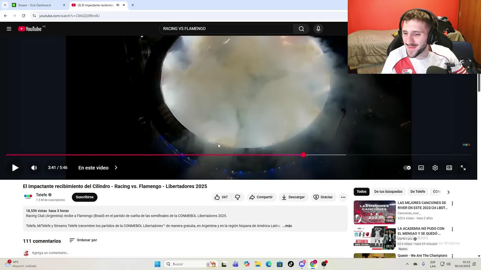Open options for Queen video
This screenshot has height=270, width=481.
[452, 256]
